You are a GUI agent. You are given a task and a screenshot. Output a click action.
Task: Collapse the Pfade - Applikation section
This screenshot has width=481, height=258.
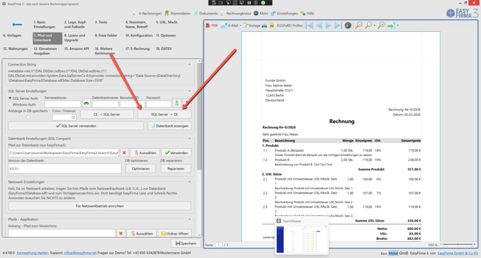click(x=189, y=220)
